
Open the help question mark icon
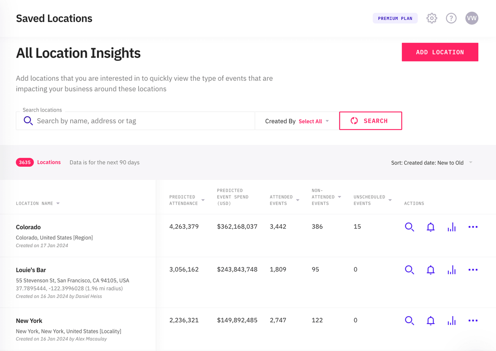tap(451, 18)
